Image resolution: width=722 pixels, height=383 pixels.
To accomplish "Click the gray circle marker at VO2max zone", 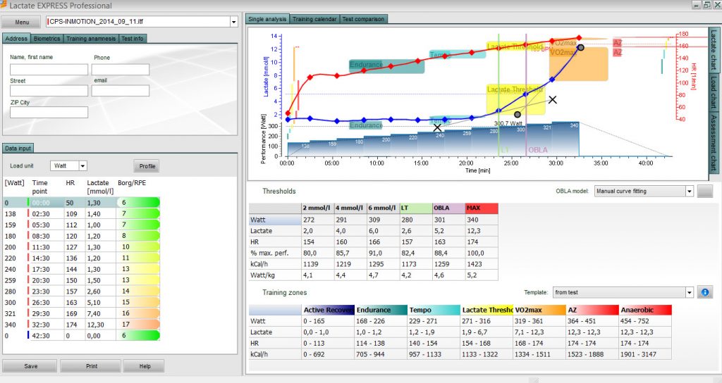I will tap(581, 47).
